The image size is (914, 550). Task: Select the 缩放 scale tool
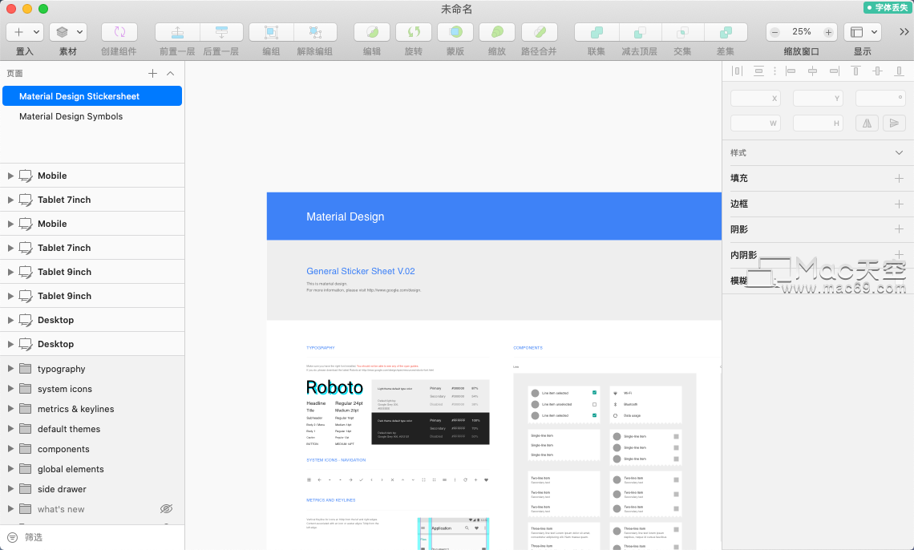[x=497, y=32]
